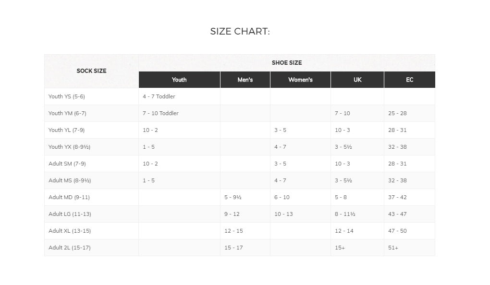Viewport: 490px width, 285px height.
Task: Select the Adult 2L (15-17) row label
Action: coord(69,248)
